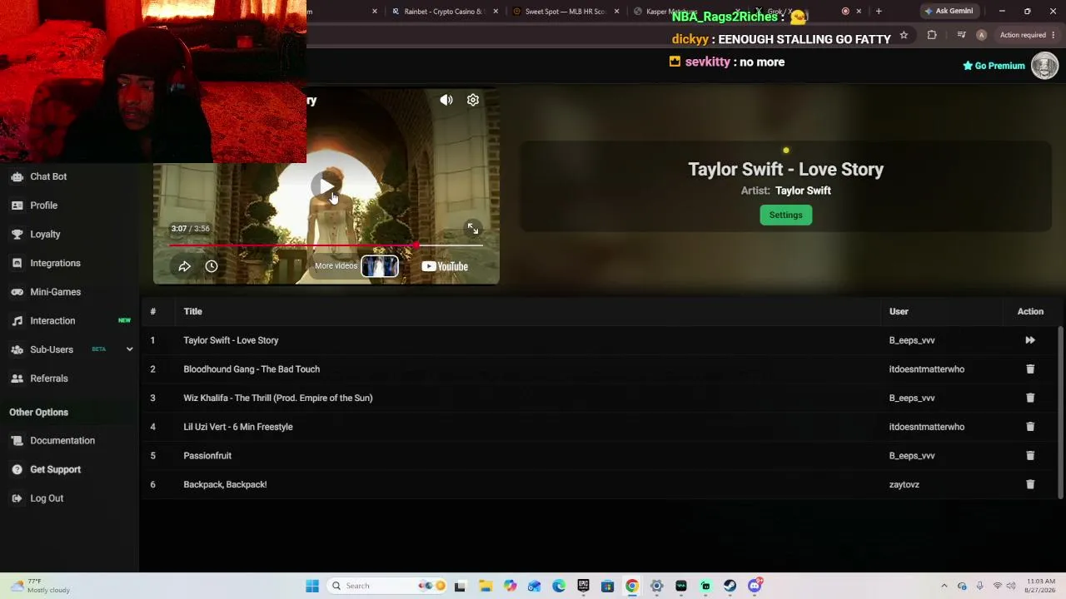Open Steam from the taskbar
Viewport: 1066px width, 599px height.
coord(730,586)
